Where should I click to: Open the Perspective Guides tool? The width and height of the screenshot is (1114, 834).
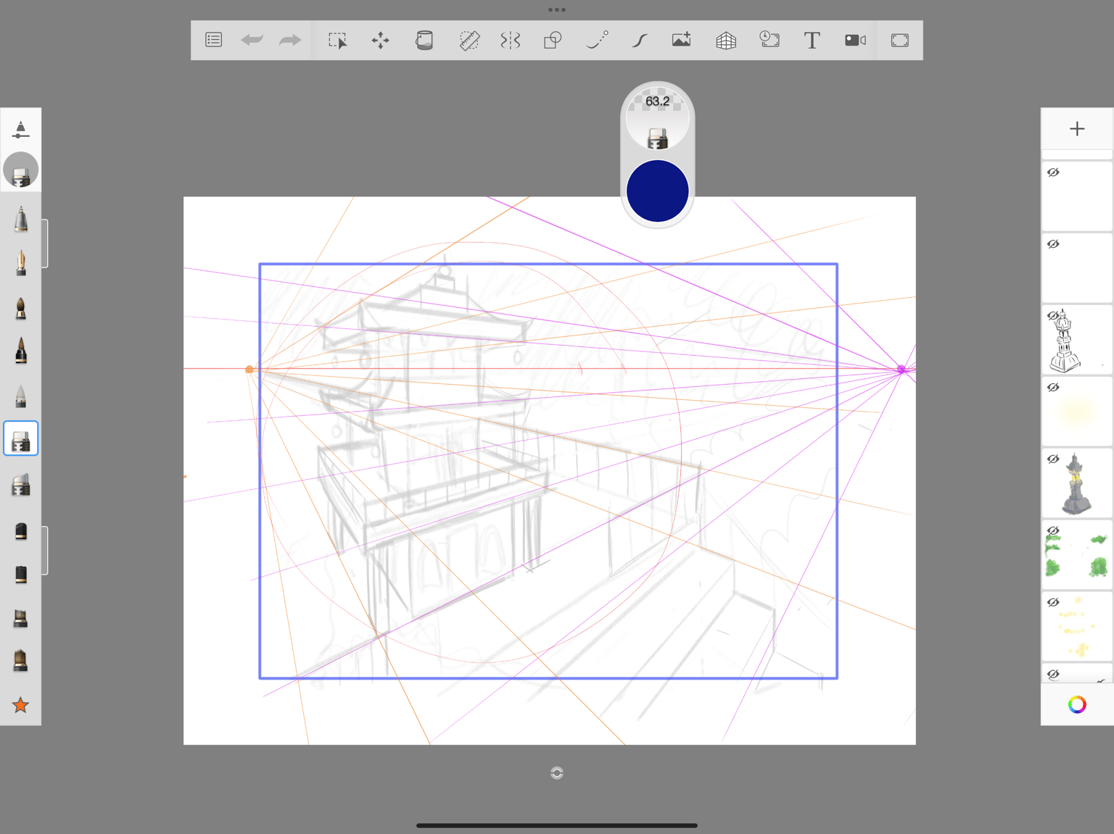coord(726,40)
